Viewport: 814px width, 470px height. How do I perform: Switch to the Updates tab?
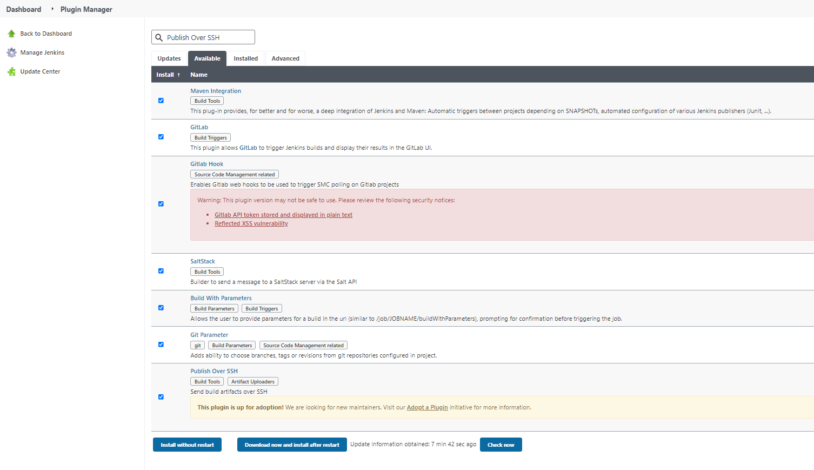tap(169, 58)
